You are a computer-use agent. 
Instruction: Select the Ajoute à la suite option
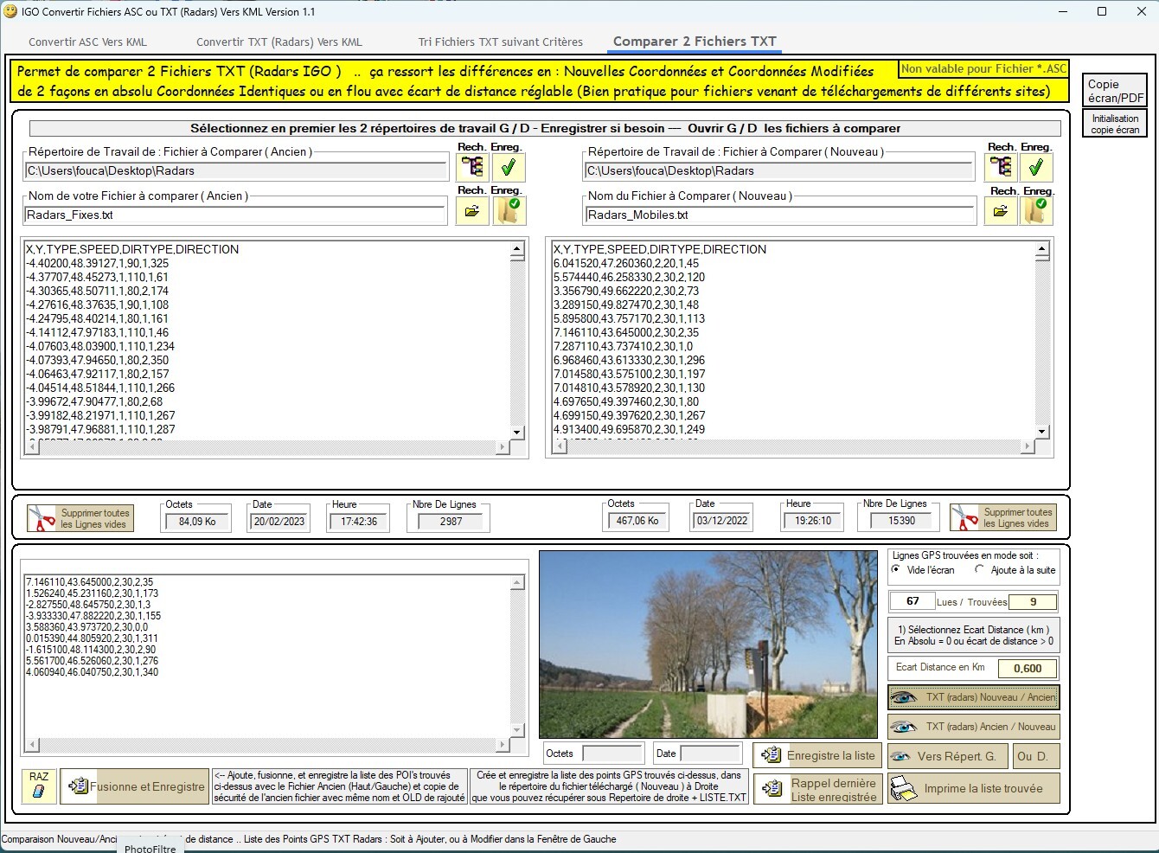[980, 569]
